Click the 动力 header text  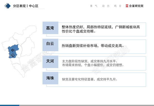(106, 6)
